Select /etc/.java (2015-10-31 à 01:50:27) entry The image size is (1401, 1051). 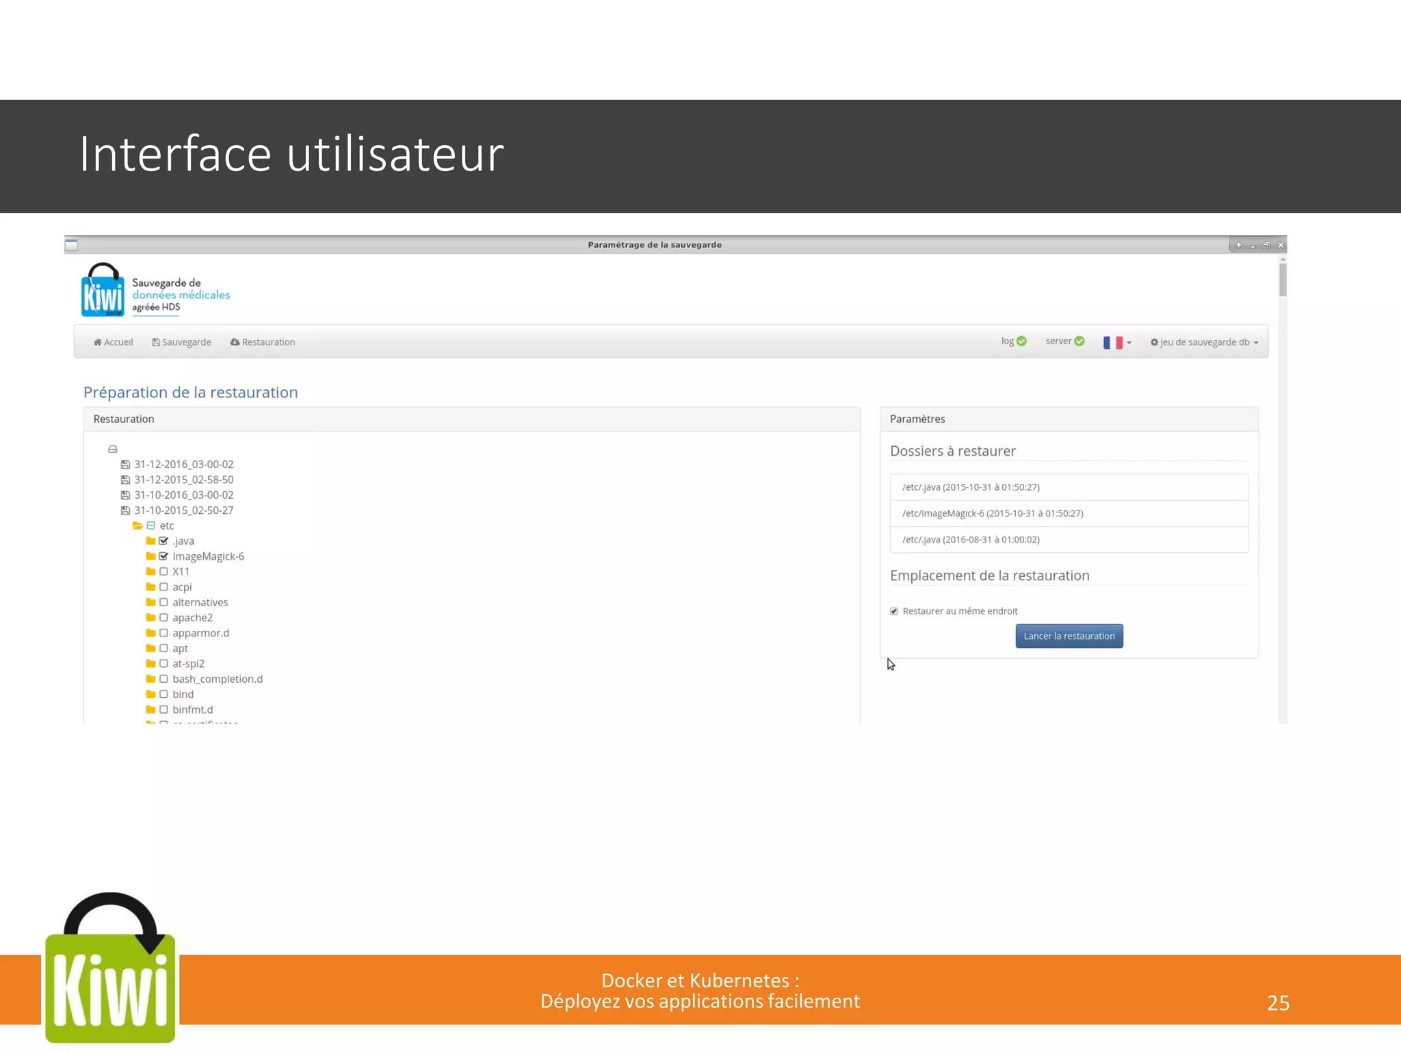click(x=1069, y=487)
